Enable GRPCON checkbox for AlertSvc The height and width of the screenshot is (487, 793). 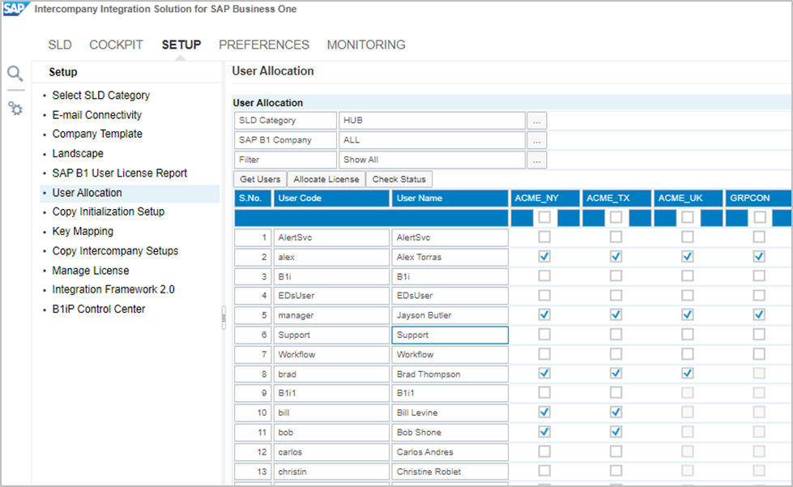coord(759,237)
